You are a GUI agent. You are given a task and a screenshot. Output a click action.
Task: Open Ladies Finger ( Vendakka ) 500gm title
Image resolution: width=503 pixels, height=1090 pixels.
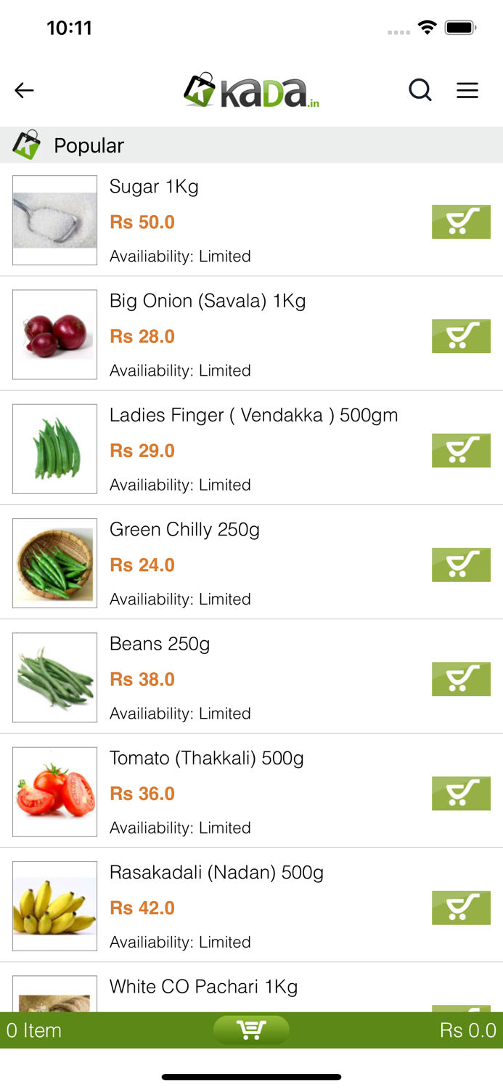(x=253, y=415)
